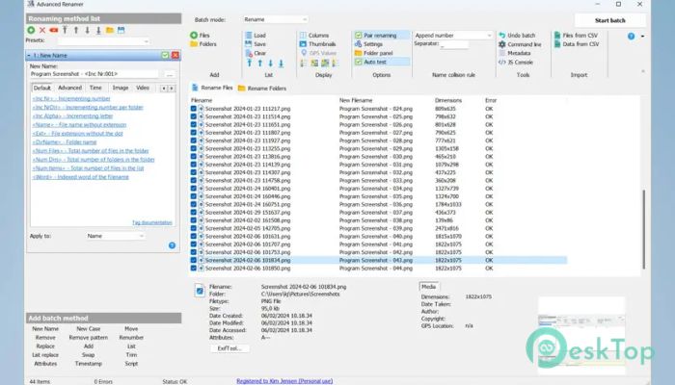Screen dimensions: 675x385
Task: Remove the New Name method red X
Action: [x=175, y=56]
